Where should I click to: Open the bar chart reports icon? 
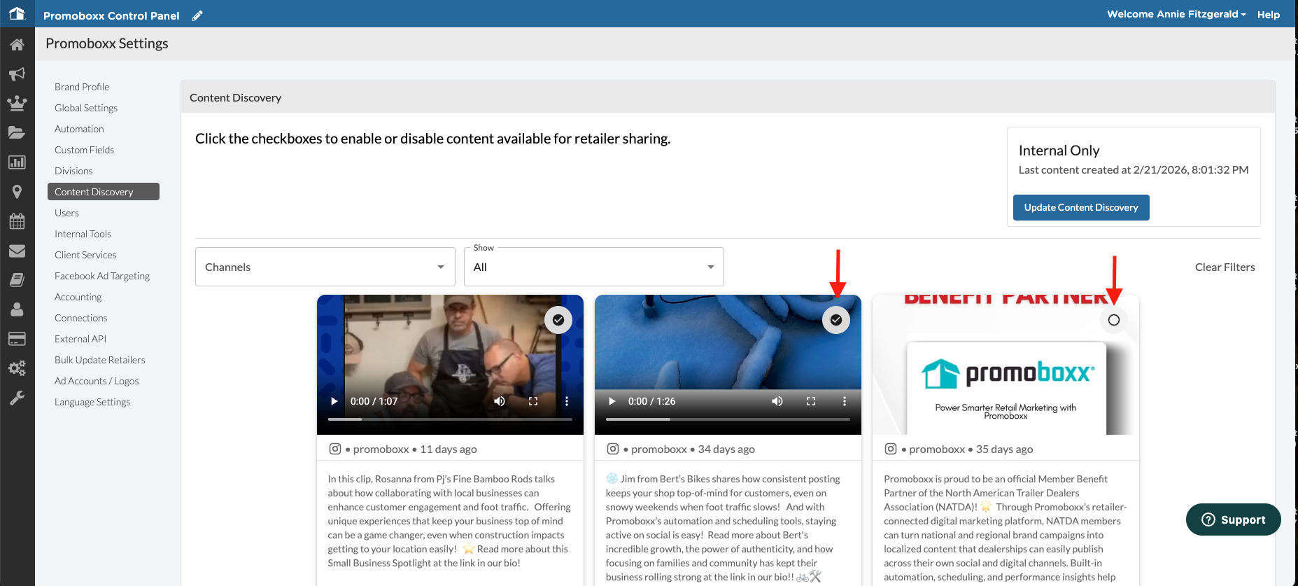point(17,162)
